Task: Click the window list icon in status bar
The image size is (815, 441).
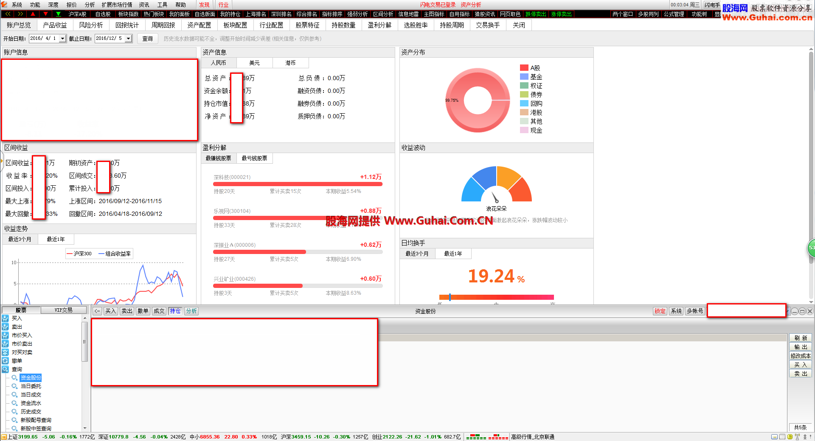Action: tap(782, 437)
